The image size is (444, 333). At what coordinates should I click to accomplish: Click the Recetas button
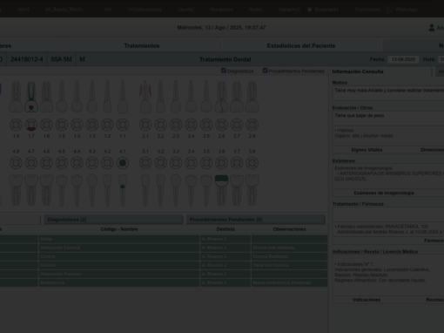point(434,300)
